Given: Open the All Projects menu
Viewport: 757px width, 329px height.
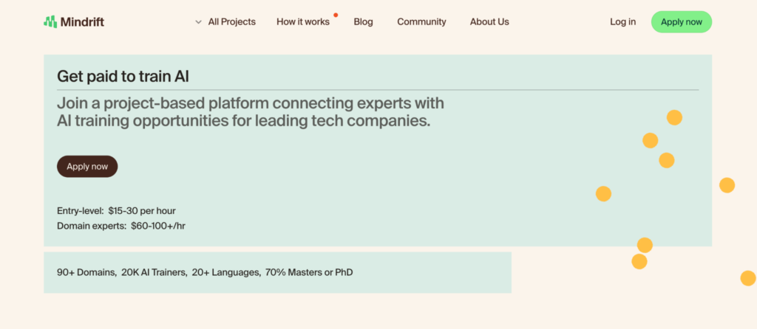Looking at the screenshot, I should 231,21.
